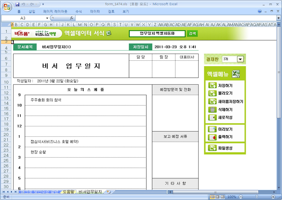Image resolution: width=282 pixels, height=200 pixels.
Task: Go to first sheet with tab navigation arrow
Action: 4,192
